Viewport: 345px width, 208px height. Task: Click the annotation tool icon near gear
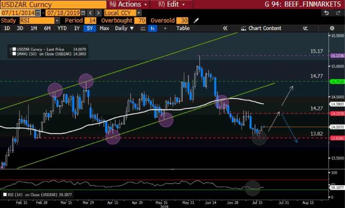pyautogui.click(x=305, y=28)
